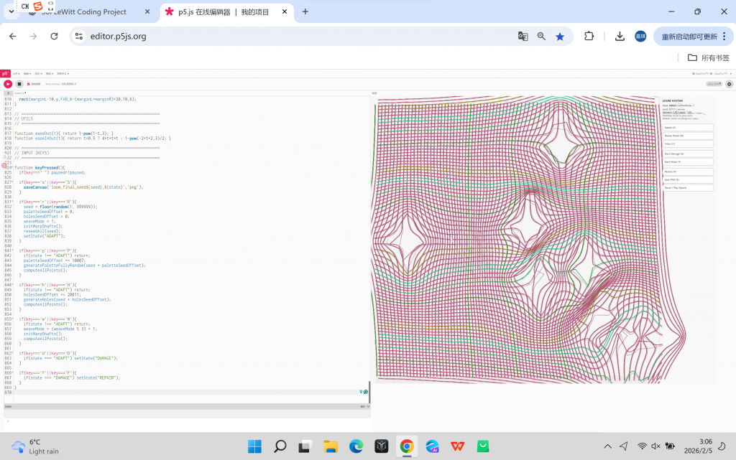Viewport: 736px width, 460px height.
Task: Toggle the auto-refresh checkbox
Action: (x=29, y=84)
